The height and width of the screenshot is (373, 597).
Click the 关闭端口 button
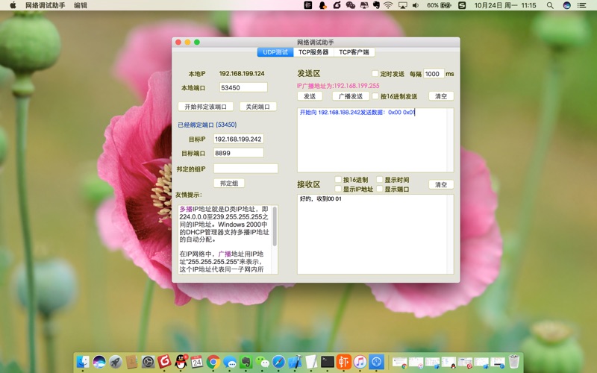point(258,107)
